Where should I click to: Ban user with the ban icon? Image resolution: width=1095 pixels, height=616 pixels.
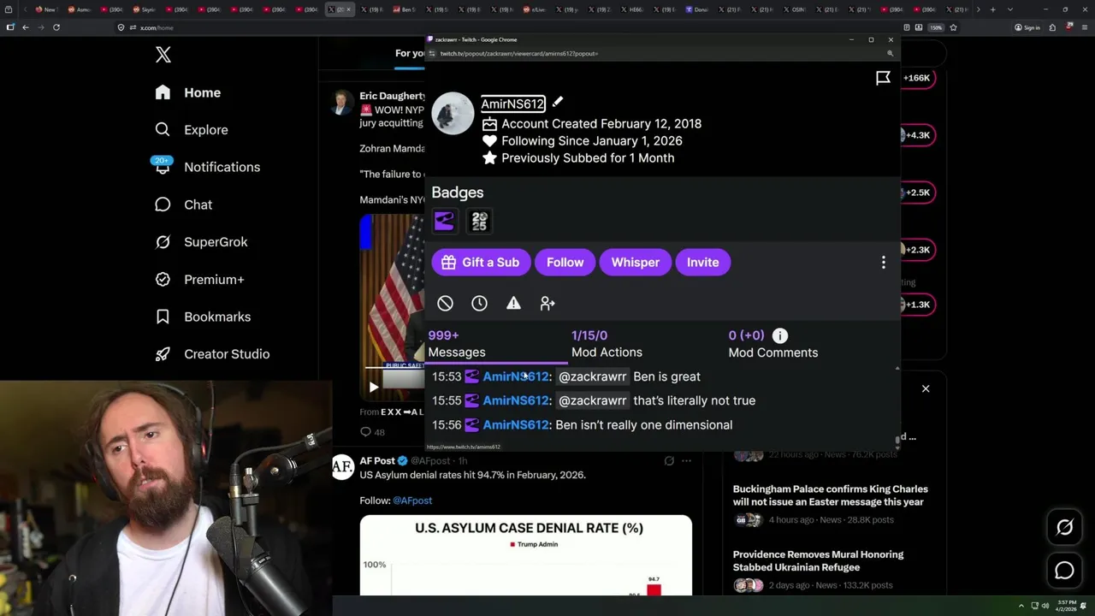[445, 304]
